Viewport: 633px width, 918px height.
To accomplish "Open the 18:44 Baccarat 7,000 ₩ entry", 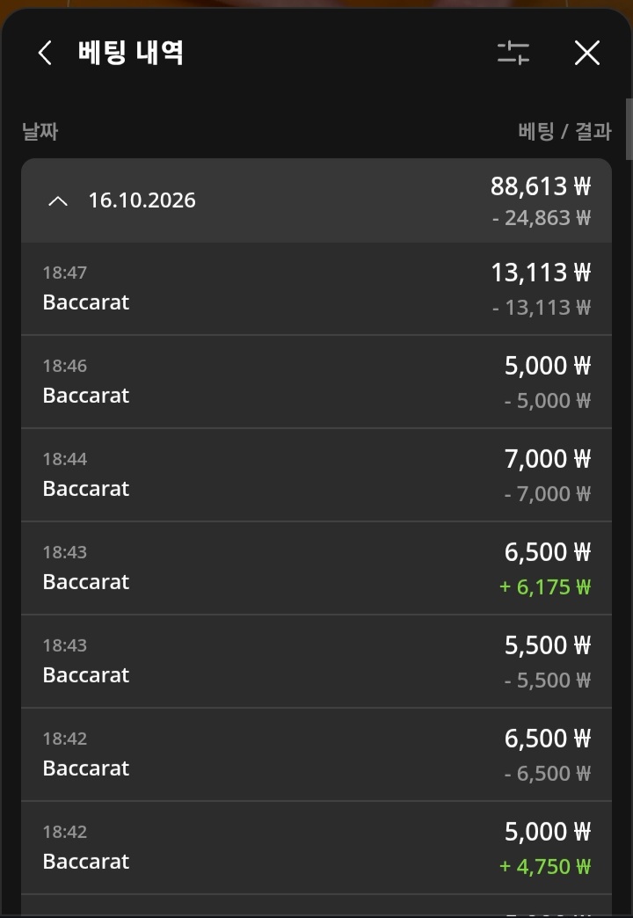I will [x=316, y=475].
